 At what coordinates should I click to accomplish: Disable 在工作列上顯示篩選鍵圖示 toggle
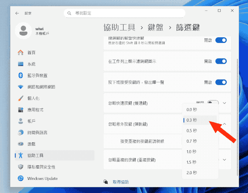pyautogui.click(x=221, y=61)
